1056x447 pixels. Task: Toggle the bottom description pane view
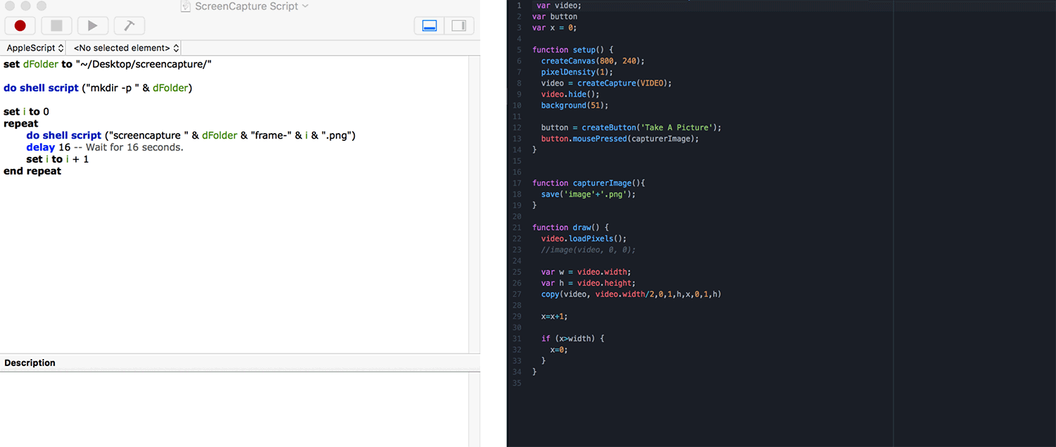tap(429, 25)
